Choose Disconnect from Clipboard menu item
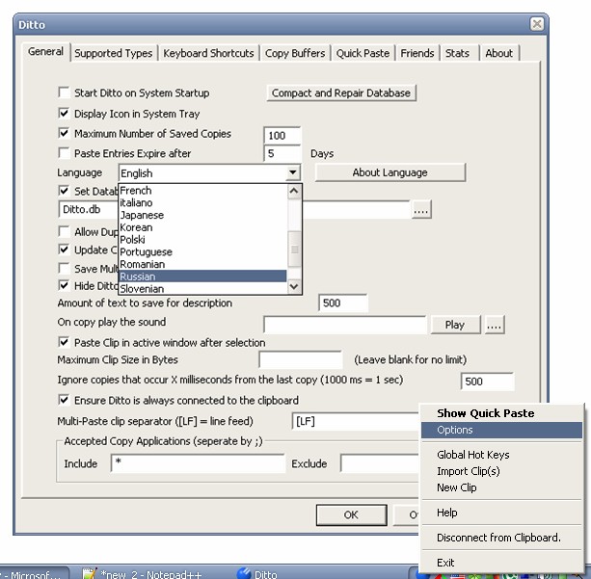The width and height of the screenshot is (591, 579). pos(501,538)
